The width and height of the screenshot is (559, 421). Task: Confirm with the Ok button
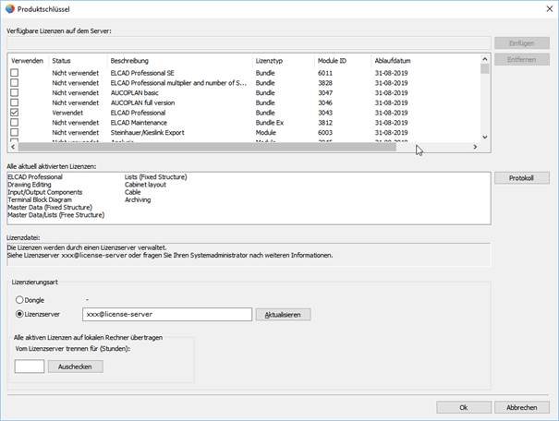coord(464,407)
